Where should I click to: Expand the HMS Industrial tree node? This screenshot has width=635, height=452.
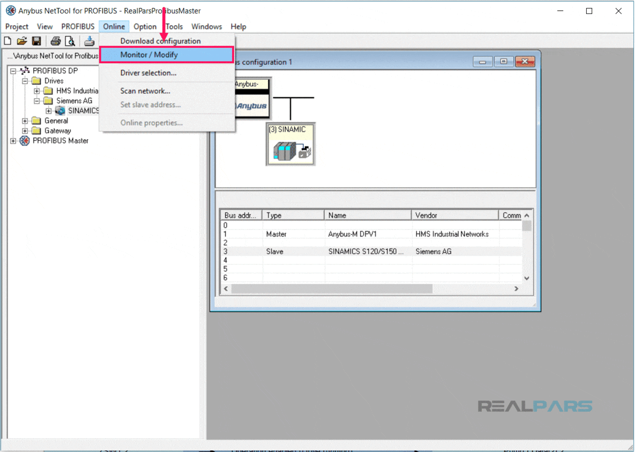pyautogui.click(x=36, y=91)
